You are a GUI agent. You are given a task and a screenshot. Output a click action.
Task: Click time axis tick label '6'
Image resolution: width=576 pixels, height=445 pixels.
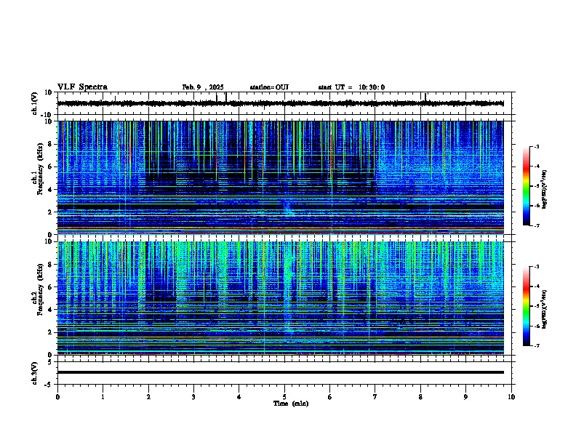(330, 397)
